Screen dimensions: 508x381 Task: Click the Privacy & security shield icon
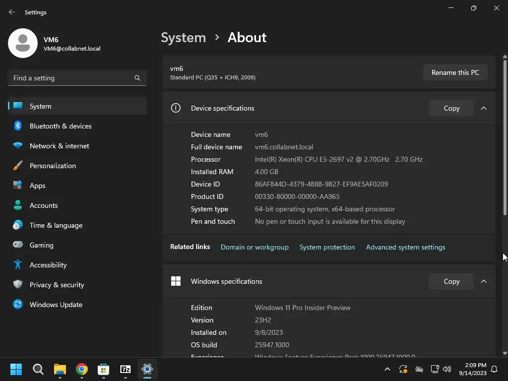[18, 284]
